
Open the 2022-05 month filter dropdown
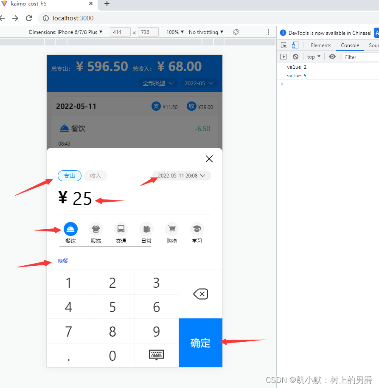click(199, 83)
